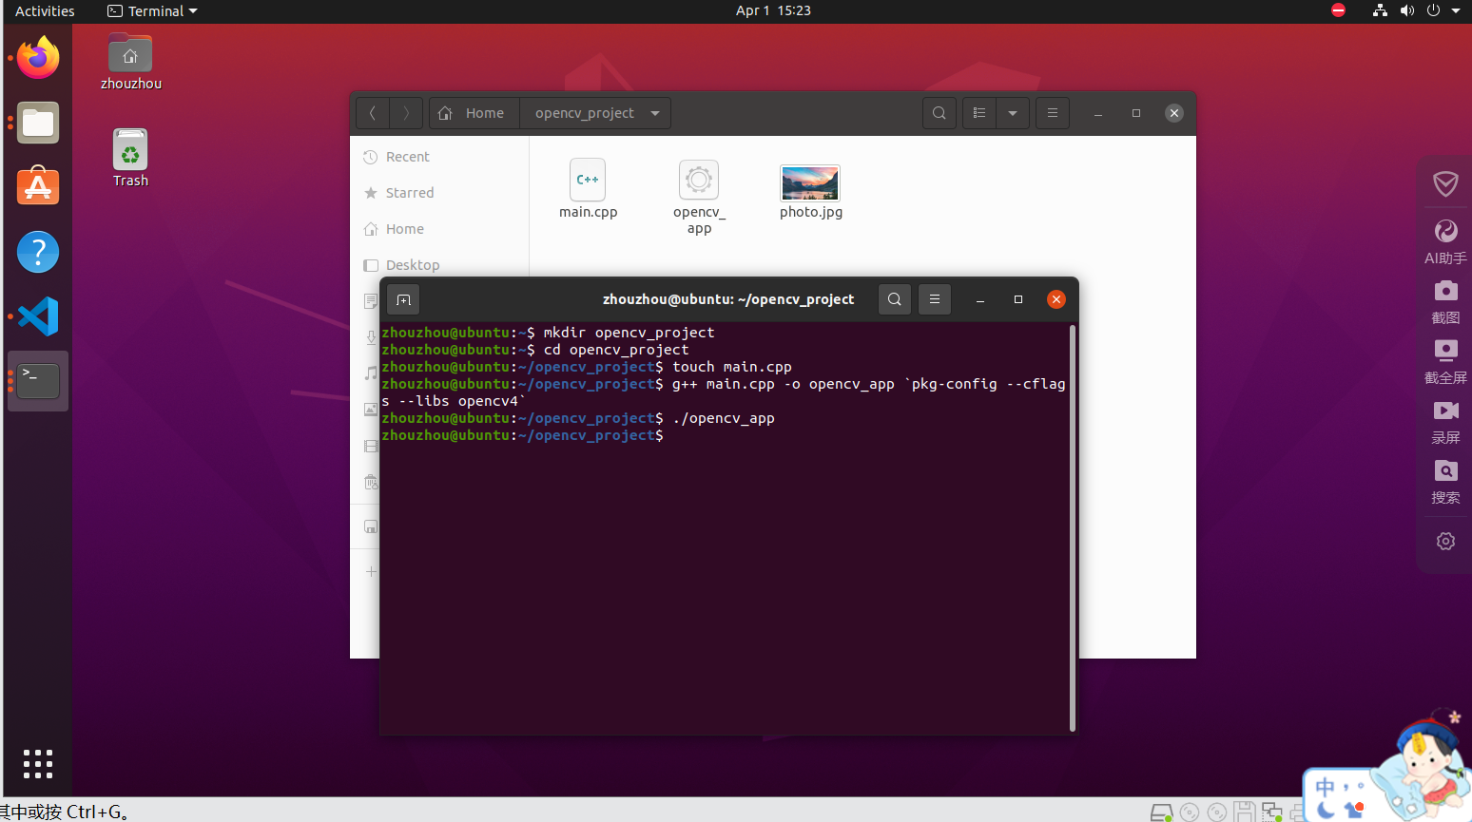Open the AI助手 assistant in side panel
Image resolution: width=1472 pixels, height=822 pixels.
click(1445, 239)
